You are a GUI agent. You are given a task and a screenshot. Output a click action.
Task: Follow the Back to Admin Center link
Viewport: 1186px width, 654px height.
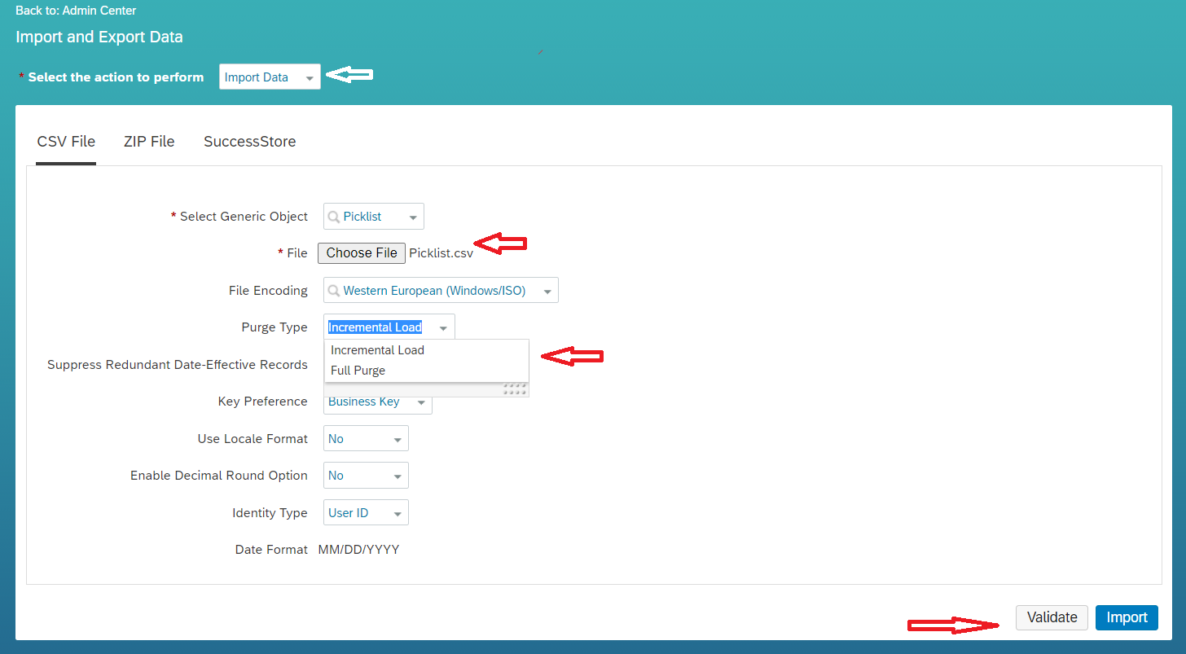(x=76, y=10)
